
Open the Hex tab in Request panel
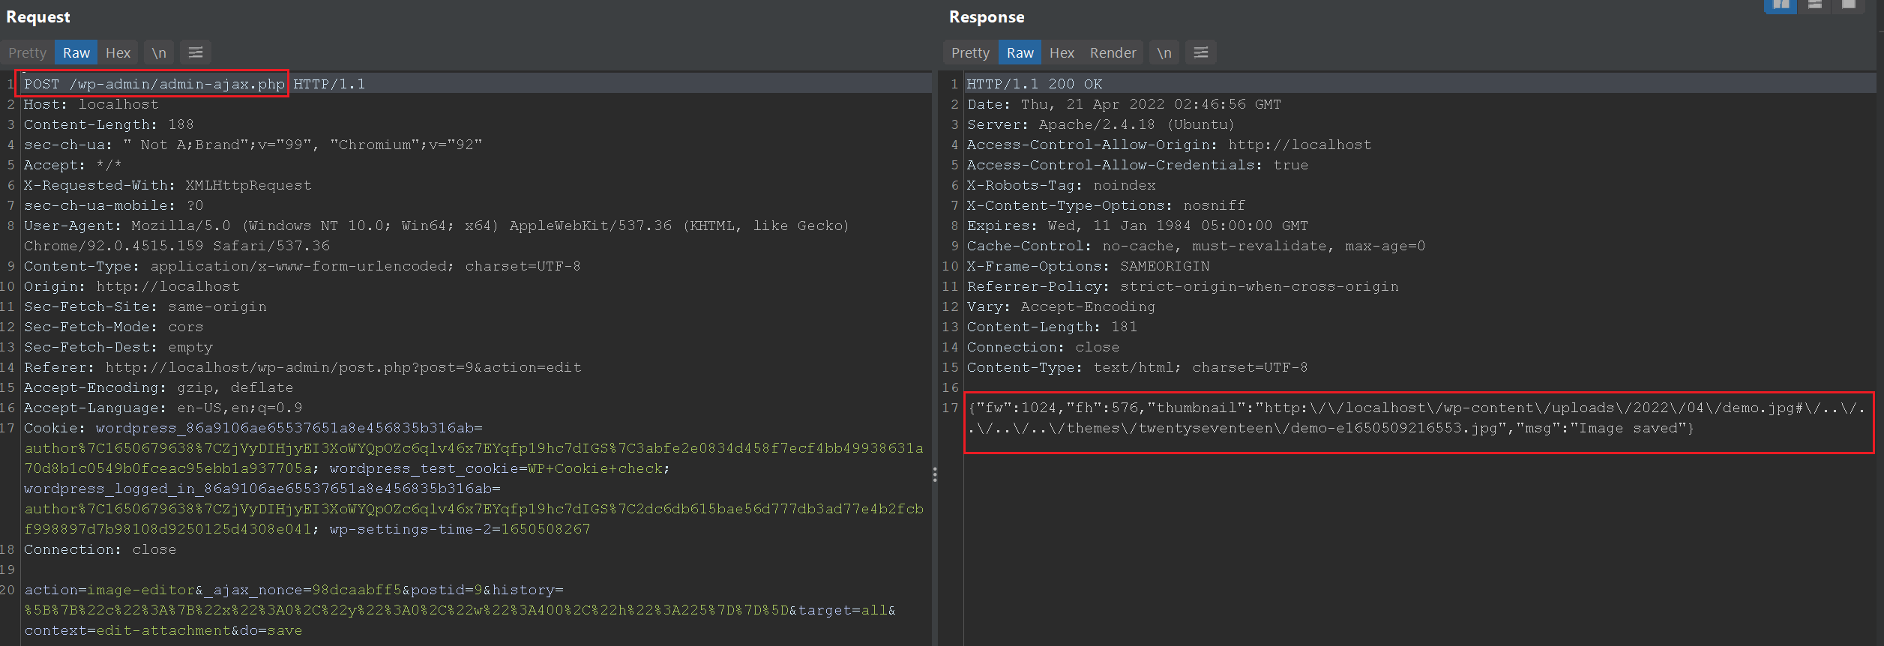pos(118,52)
